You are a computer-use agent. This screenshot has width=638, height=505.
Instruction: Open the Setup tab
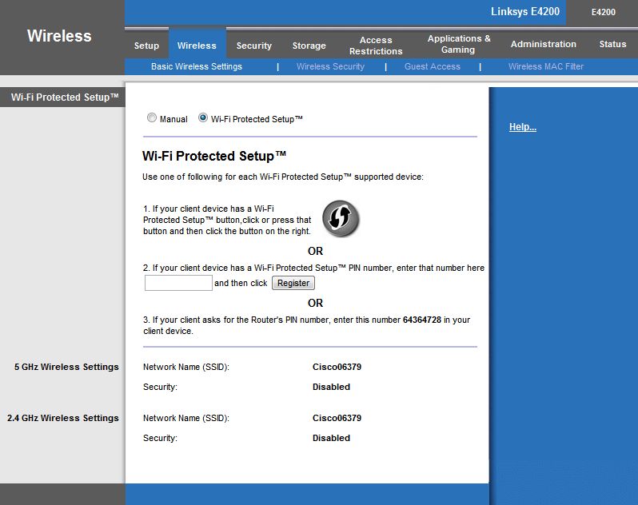(146, 46)
